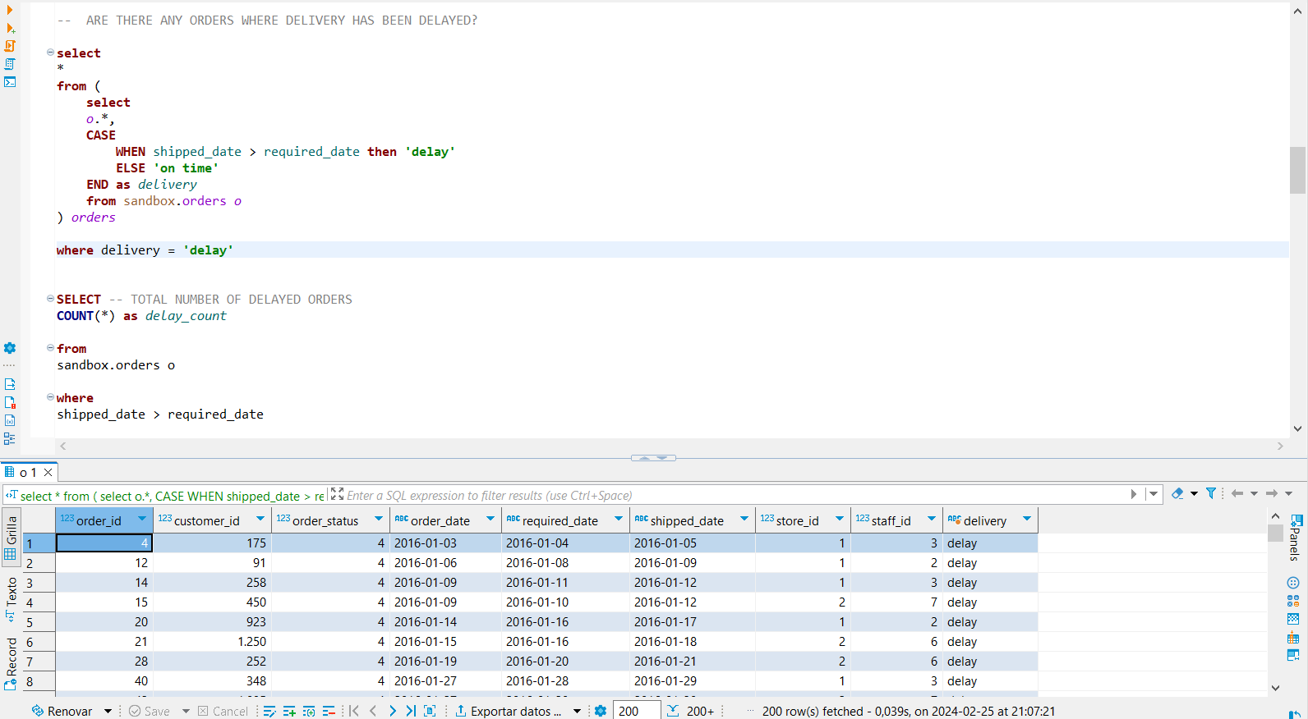Jump to the last row icon

point(411,711)
